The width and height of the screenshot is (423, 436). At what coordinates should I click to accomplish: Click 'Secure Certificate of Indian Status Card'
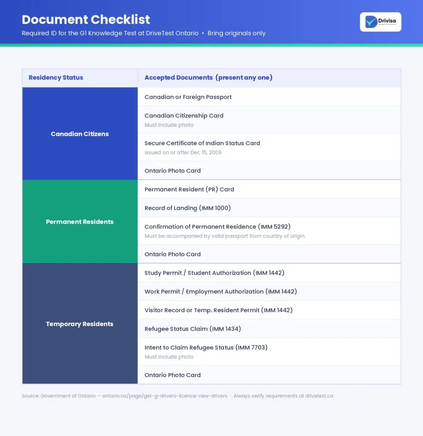202,143
